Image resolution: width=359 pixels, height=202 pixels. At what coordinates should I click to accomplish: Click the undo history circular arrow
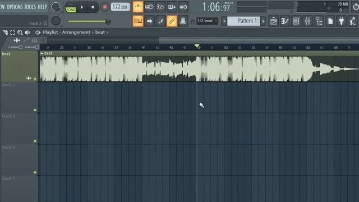click(355, 7)
